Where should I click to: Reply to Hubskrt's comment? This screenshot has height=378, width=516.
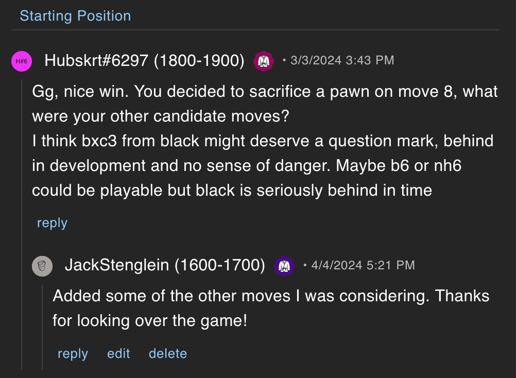pyautogui.click(x=51, y=222)
